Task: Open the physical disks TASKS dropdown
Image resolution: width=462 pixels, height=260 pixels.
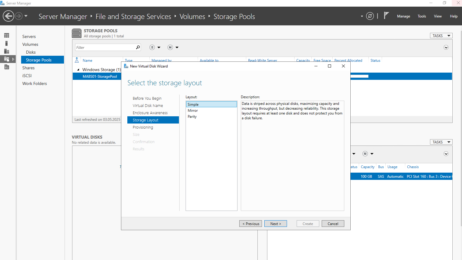Action: tap(441, 142)
